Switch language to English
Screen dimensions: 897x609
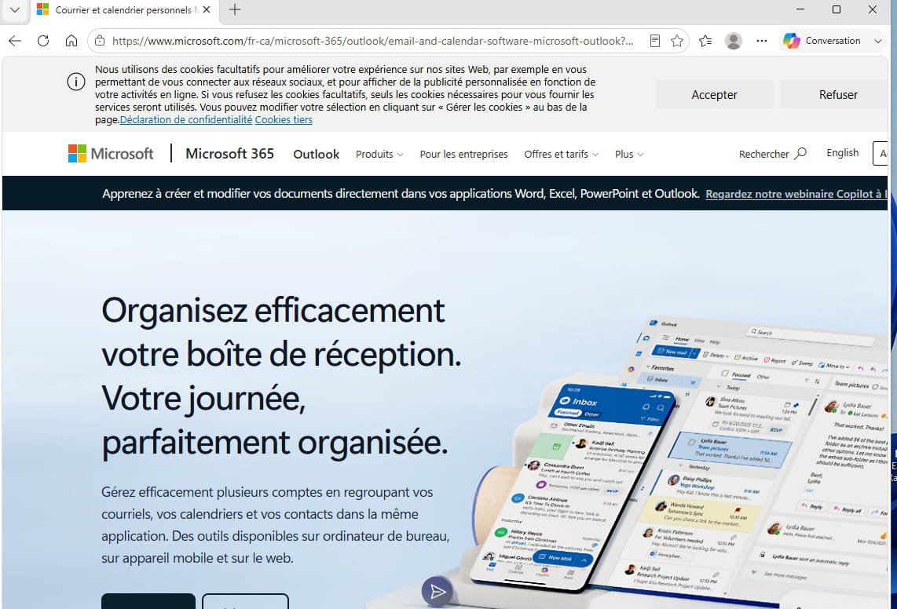[842, 153]
